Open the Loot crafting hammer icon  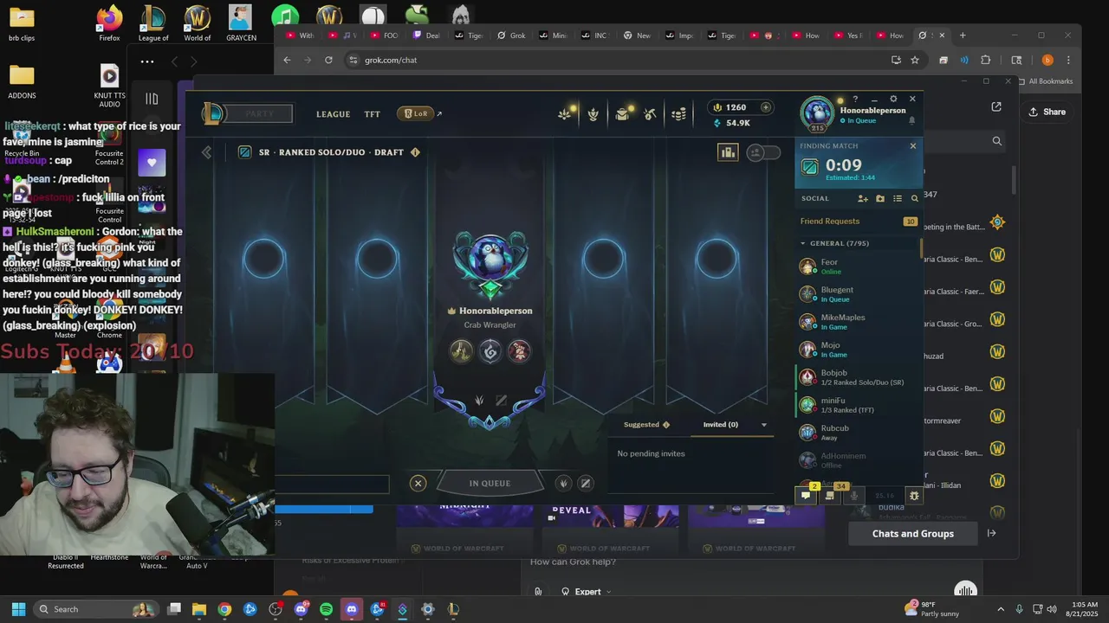(x=650, y=114)
